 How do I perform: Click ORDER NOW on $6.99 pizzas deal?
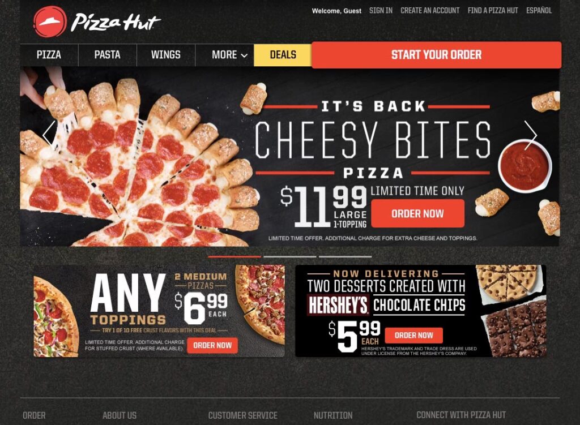[x=212, y=345]
